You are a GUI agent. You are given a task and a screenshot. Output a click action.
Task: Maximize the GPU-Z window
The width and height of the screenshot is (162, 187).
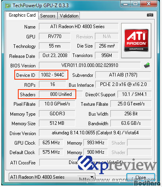click(x=135, y=4)
